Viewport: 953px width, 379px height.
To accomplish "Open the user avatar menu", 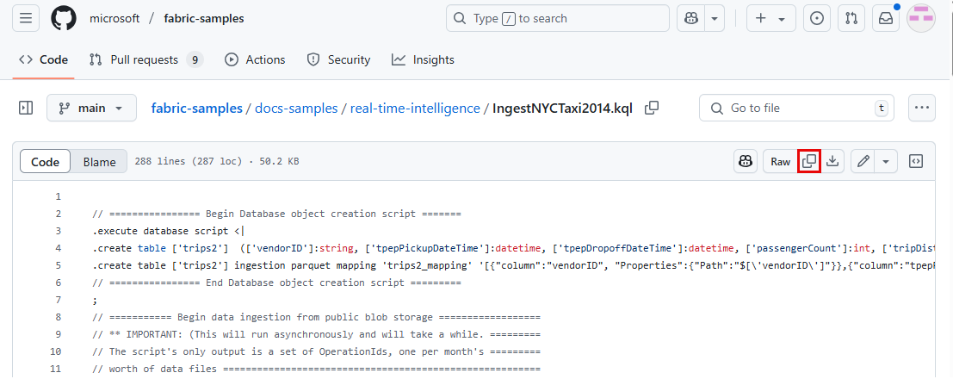I will 921,18.
